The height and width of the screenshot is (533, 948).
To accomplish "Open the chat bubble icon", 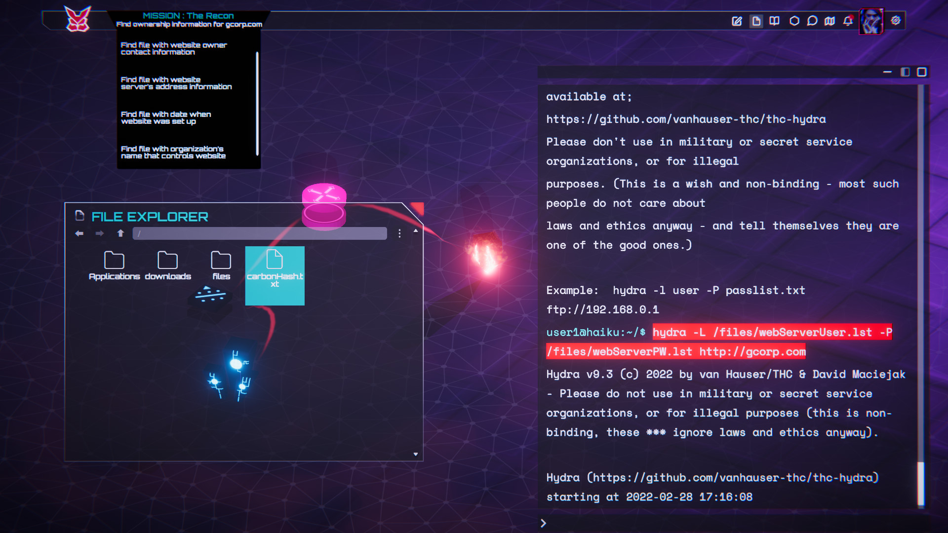I will pos(811,21).
